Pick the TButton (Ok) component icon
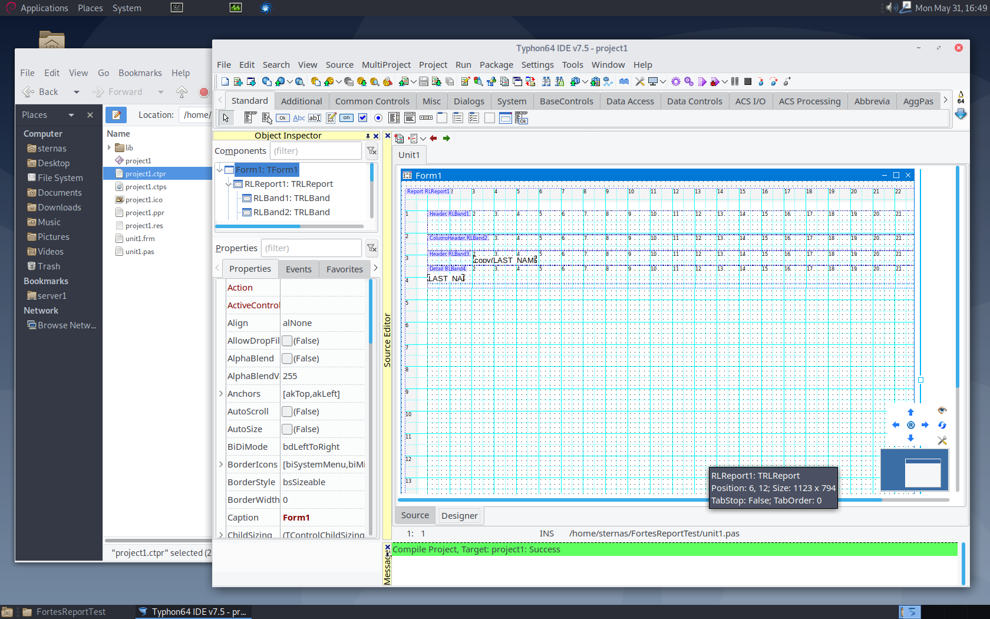The image size is (990, 619). coord(283,118)
